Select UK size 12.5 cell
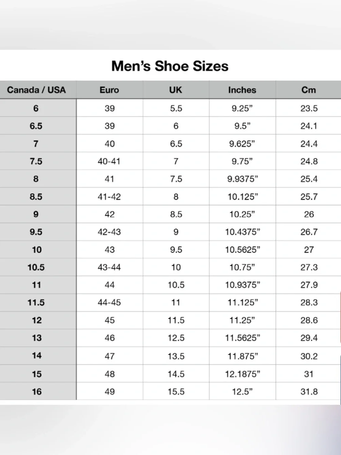This screenshot has width=341, height=455. point(176,338)
